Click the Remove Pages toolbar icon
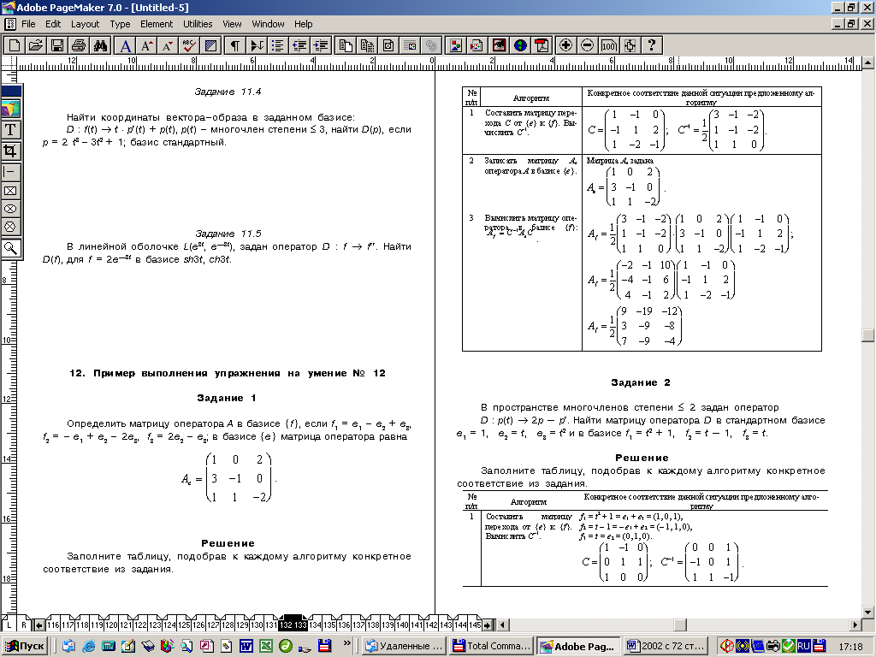Screen dimensions: 876x657 [367, 45]
